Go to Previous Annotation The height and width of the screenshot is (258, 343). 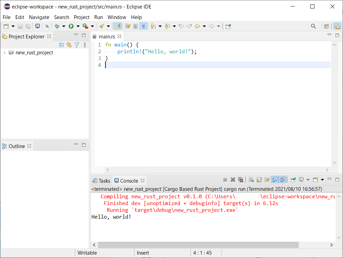[x=167, y=26]
